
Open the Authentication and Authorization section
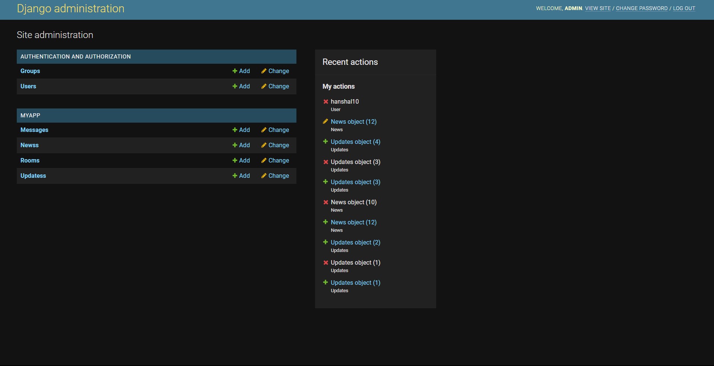[x=76, y=57]
